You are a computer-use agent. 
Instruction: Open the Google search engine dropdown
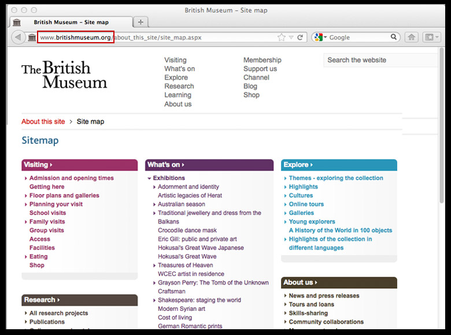[x=320, y=38]
